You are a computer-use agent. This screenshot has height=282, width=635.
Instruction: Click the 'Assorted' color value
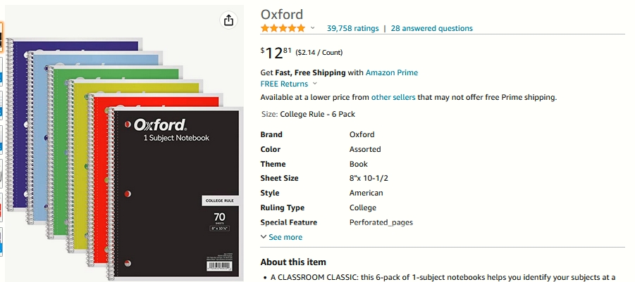coord(365,150)
